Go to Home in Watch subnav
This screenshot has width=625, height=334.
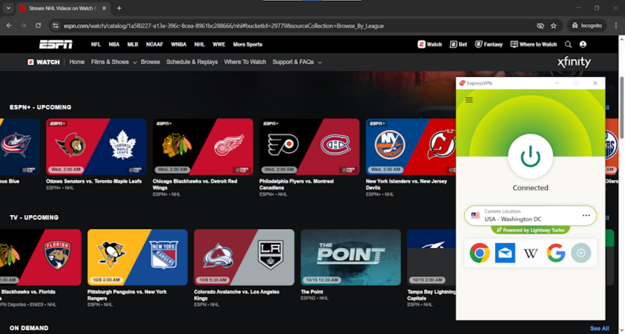coord(77,62)
